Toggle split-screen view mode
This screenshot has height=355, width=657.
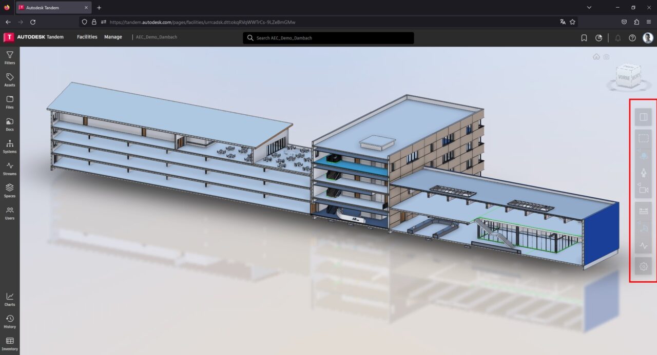(643, 116)
